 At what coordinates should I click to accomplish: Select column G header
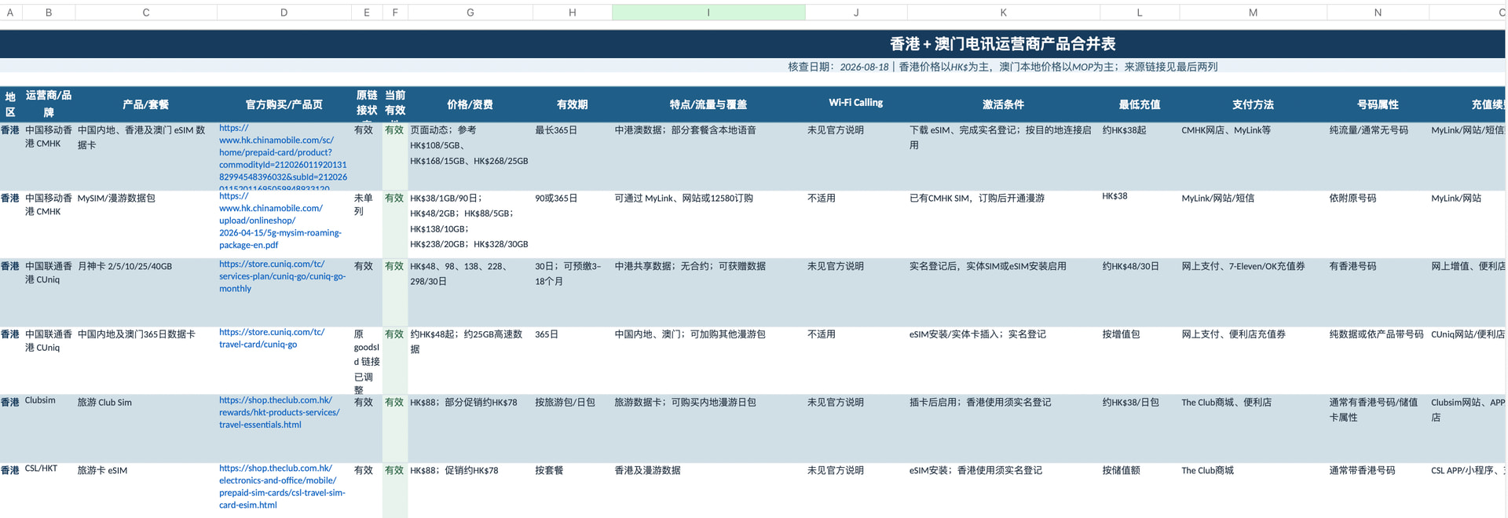[470, 13]
